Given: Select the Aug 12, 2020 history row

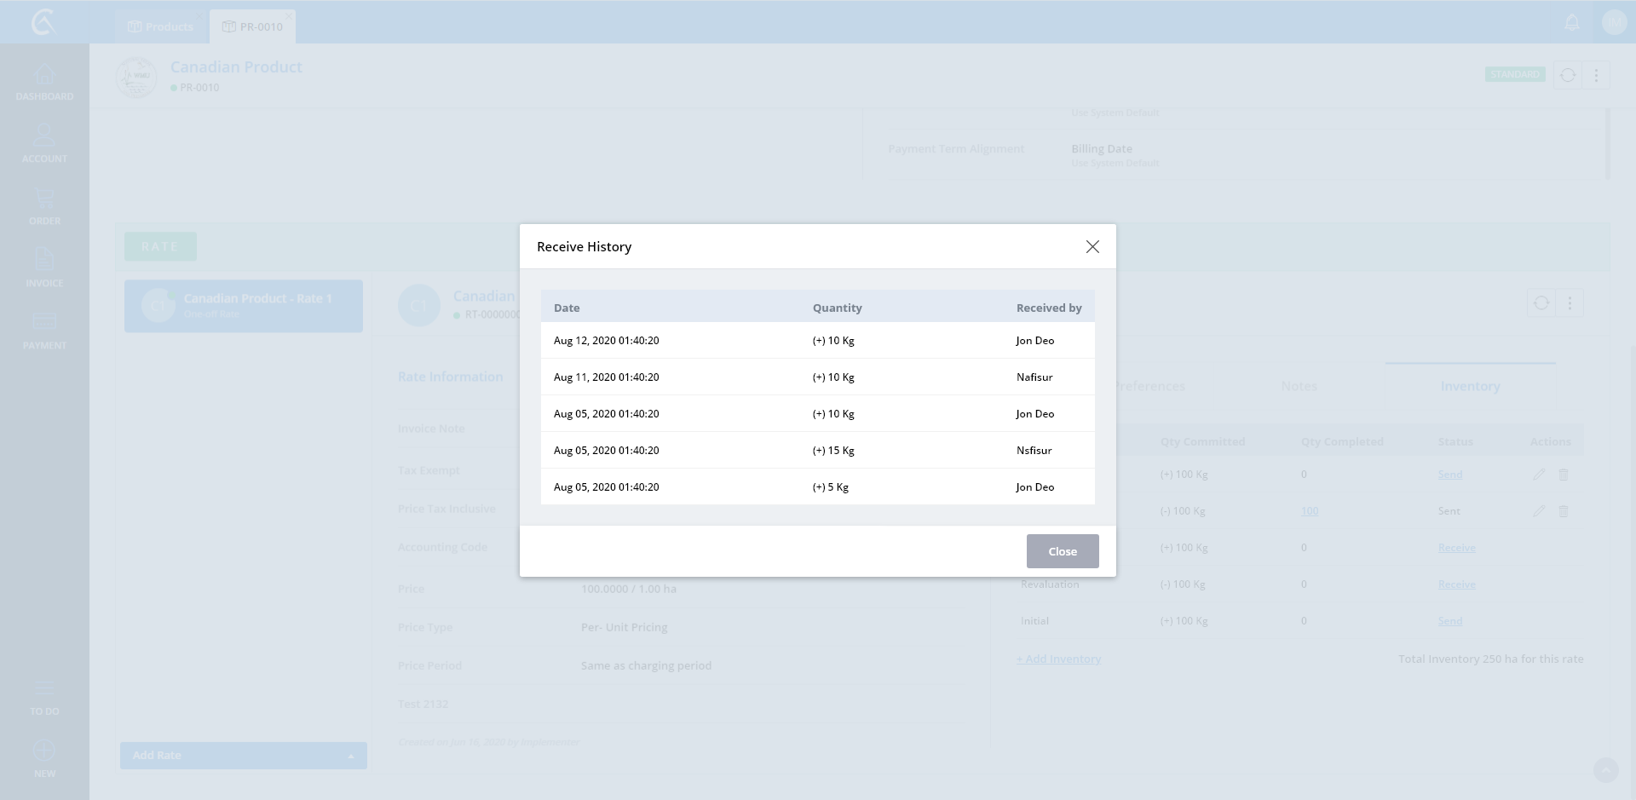Looking at the screenshot, I should (x=816, y=340).
